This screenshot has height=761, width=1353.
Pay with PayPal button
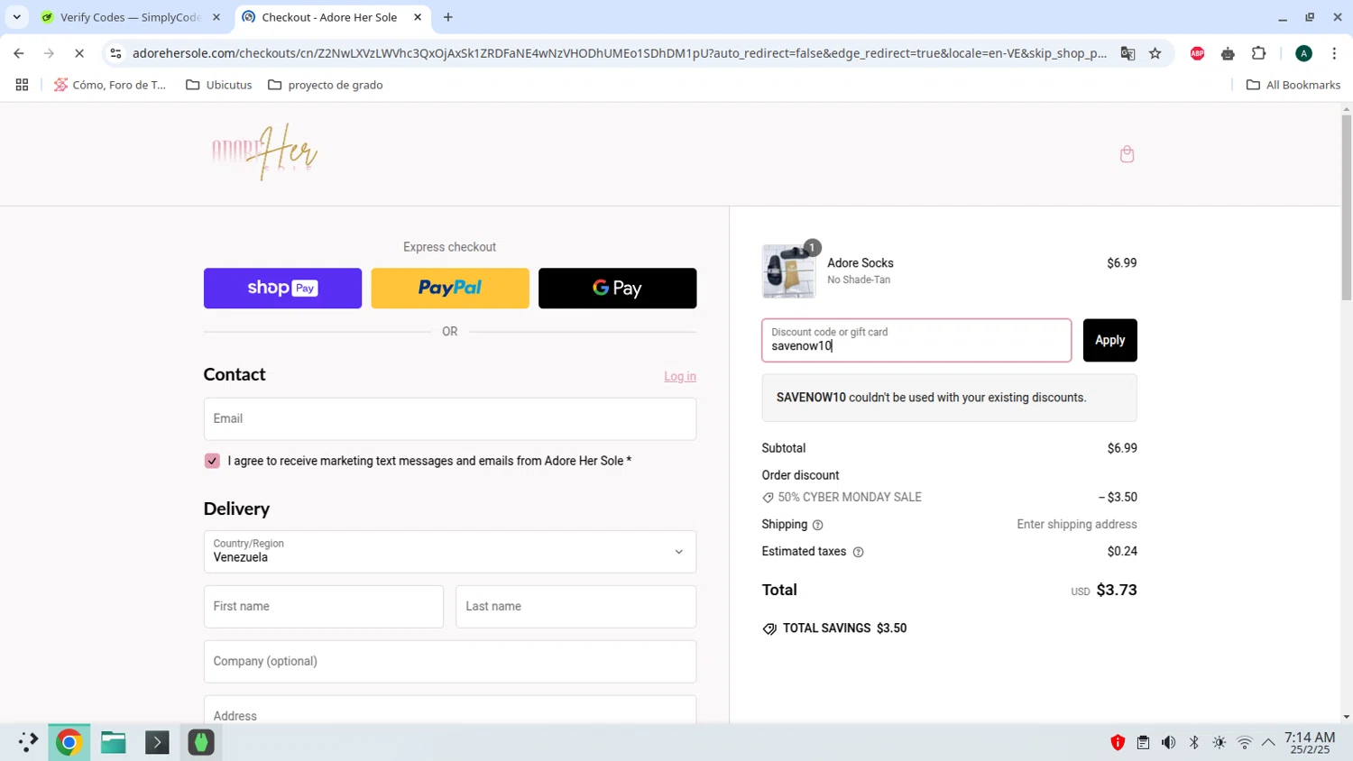point(450,289)
